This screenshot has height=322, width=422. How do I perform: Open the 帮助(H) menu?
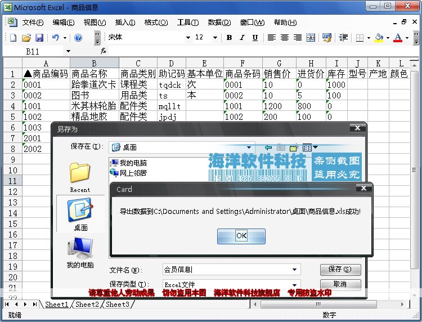pos(285,23)
